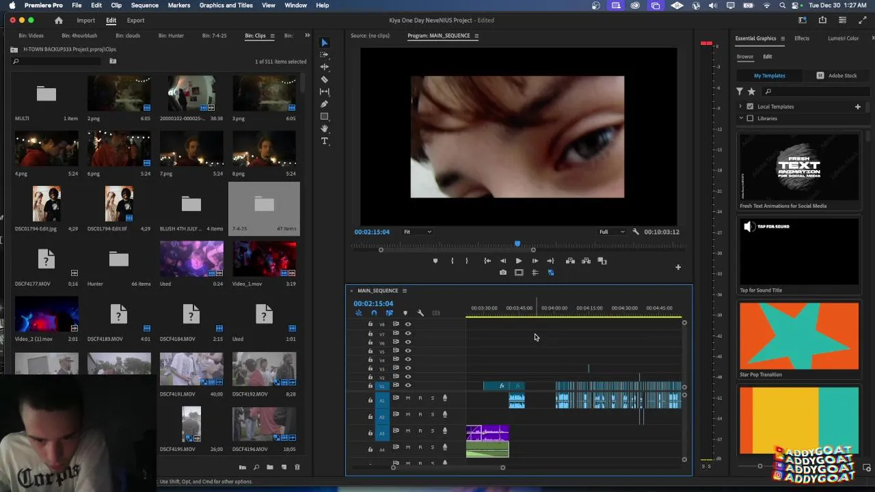Image resolution: width=875 pixels, height=492 pixels.
Task: Click the program monitor playhead marker
Action: [517, 244]
